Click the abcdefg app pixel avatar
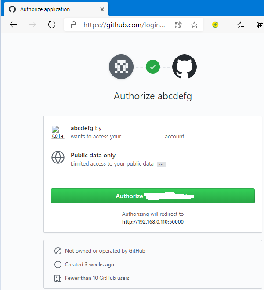Image resolution: width=264 pixels, height=290 pixels. coord(121,67)
